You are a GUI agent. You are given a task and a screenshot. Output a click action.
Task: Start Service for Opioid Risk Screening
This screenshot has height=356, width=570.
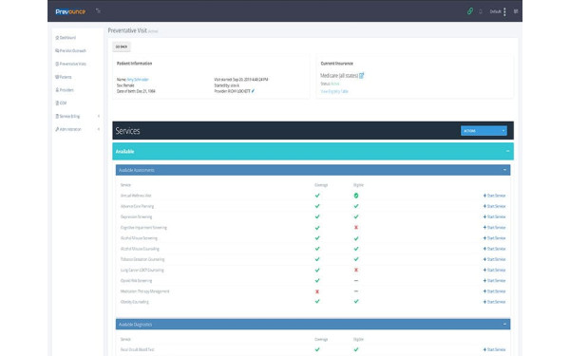[494, 281]
